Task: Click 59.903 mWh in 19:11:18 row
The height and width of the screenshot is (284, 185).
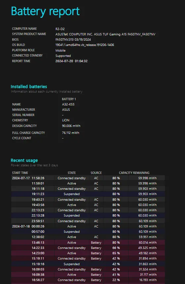Action: (147, 189)
